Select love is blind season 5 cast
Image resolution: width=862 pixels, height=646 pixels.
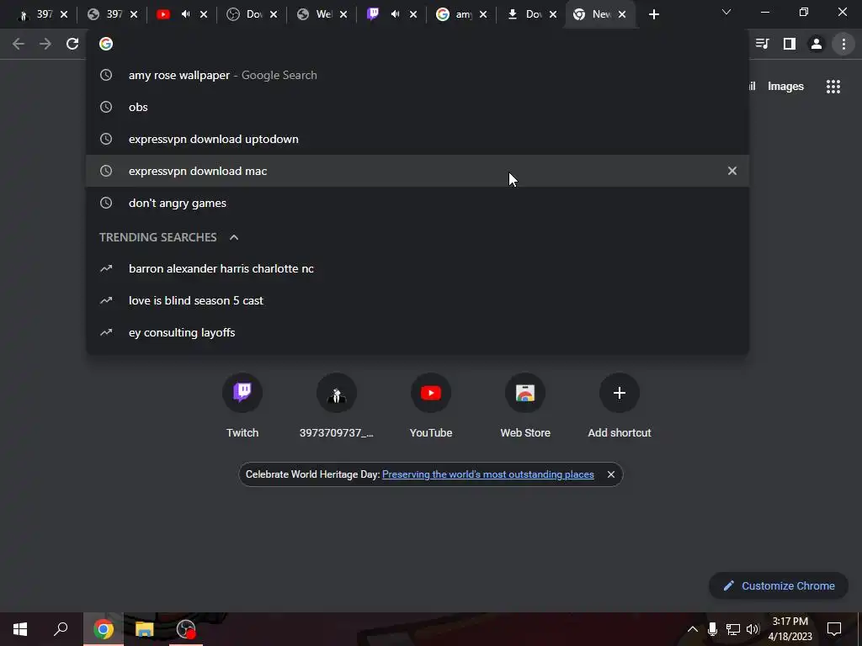click(418, 300)
